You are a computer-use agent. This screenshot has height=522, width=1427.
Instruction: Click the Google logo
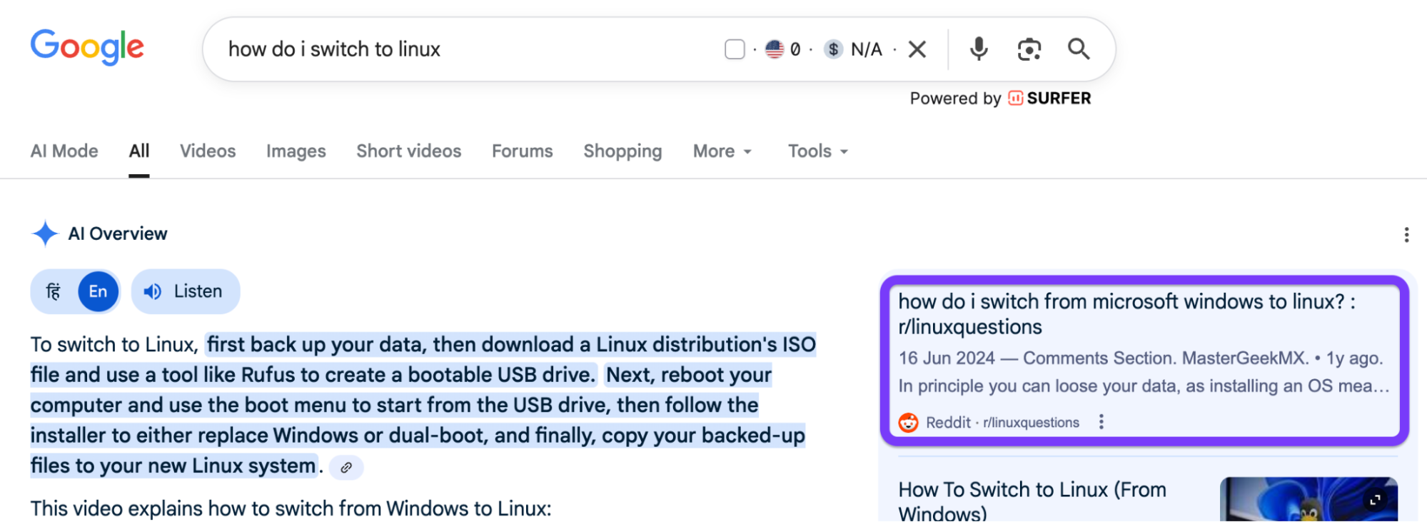pyautogui.click(x=87, y=47)
